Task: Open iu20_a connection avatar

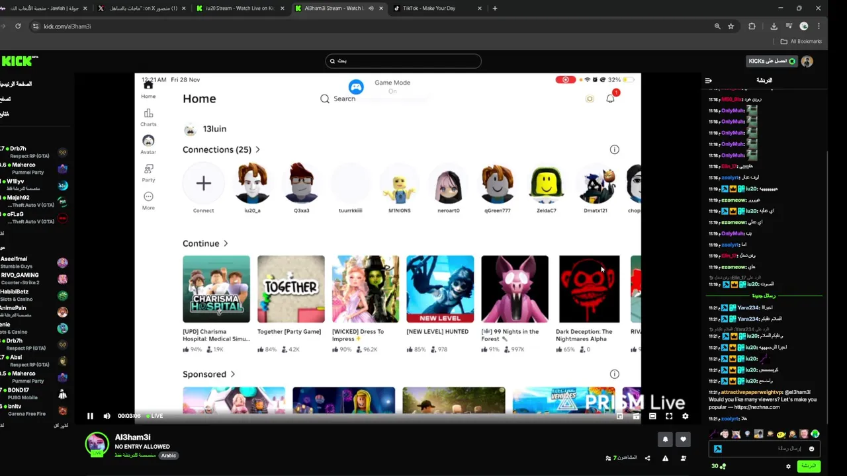Action: point(252,184)
